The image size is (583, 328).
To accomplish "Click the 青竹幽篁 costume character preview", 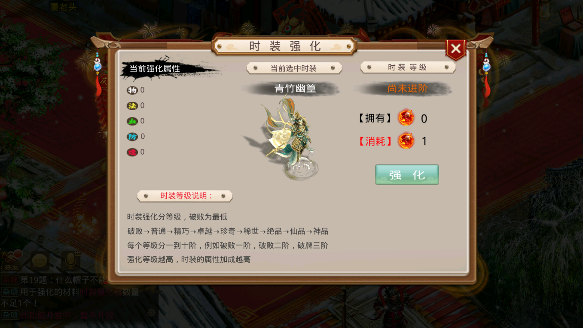I will (x=290, y=138).
